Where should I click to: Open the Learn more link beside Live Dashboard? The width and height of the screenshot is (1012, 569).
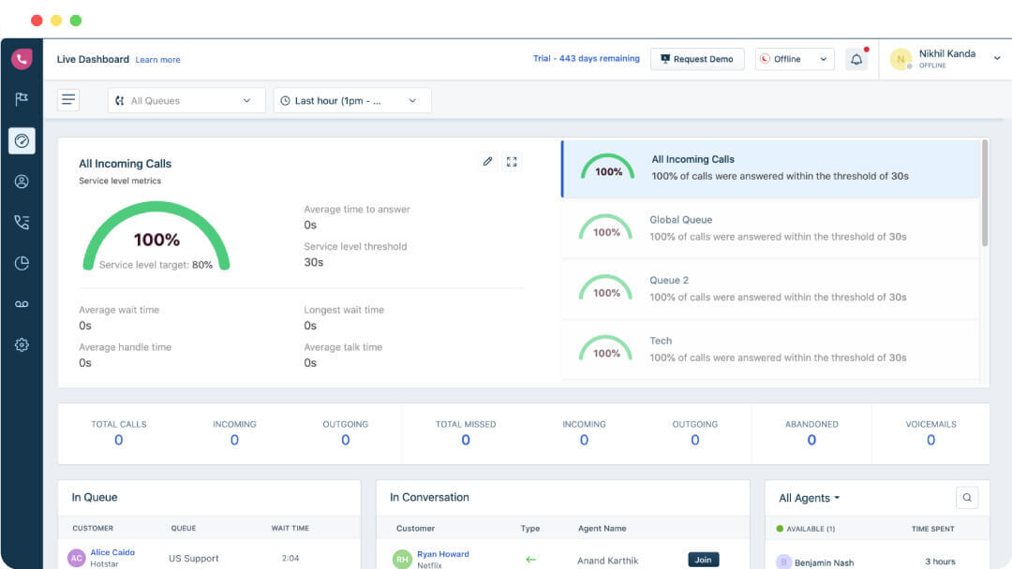pos(157,60)
